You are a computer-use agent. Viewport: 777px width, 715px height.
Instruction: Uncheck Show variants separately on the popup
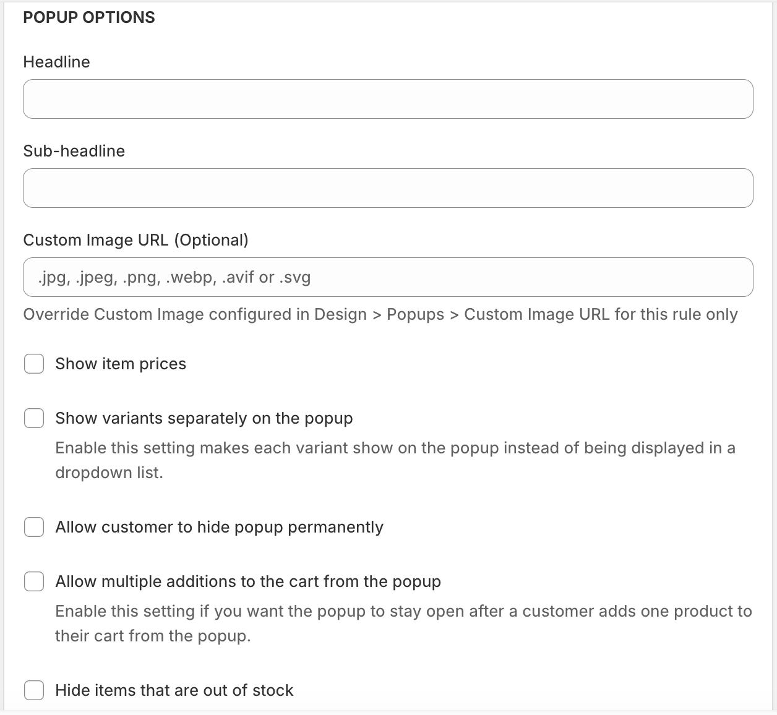[34, 418]
